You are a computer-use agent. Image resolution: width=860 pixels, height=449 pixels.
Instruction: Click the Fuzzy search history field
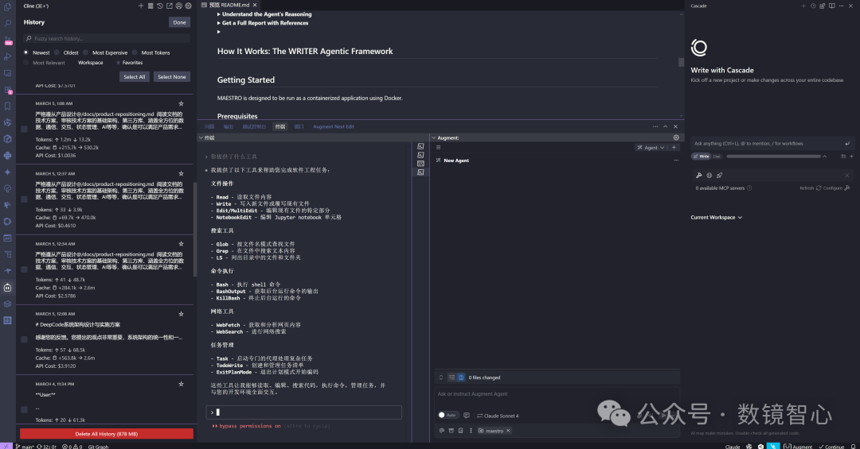click(107, 38)
